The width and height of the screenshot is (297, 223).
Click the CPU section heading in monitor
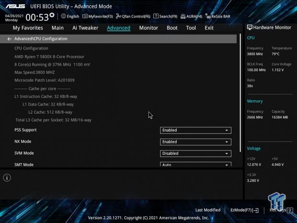251,38
